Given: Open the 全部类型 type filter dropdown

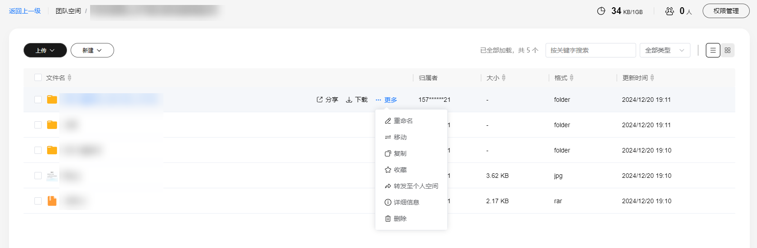Looking at the screenshot, I should pos(665,50).
